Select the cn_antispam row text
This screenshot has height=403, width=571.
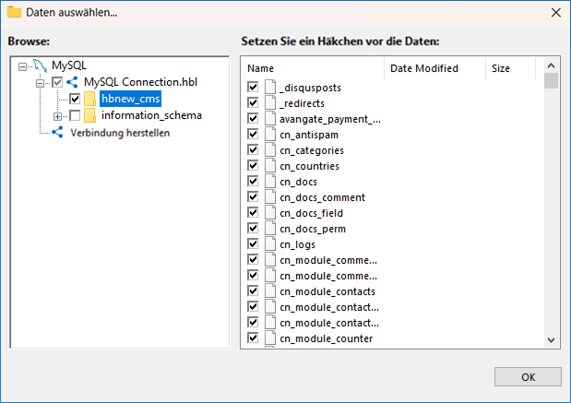point(309,135)
